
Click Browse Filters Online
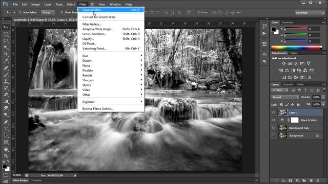(x=111, y=109)
